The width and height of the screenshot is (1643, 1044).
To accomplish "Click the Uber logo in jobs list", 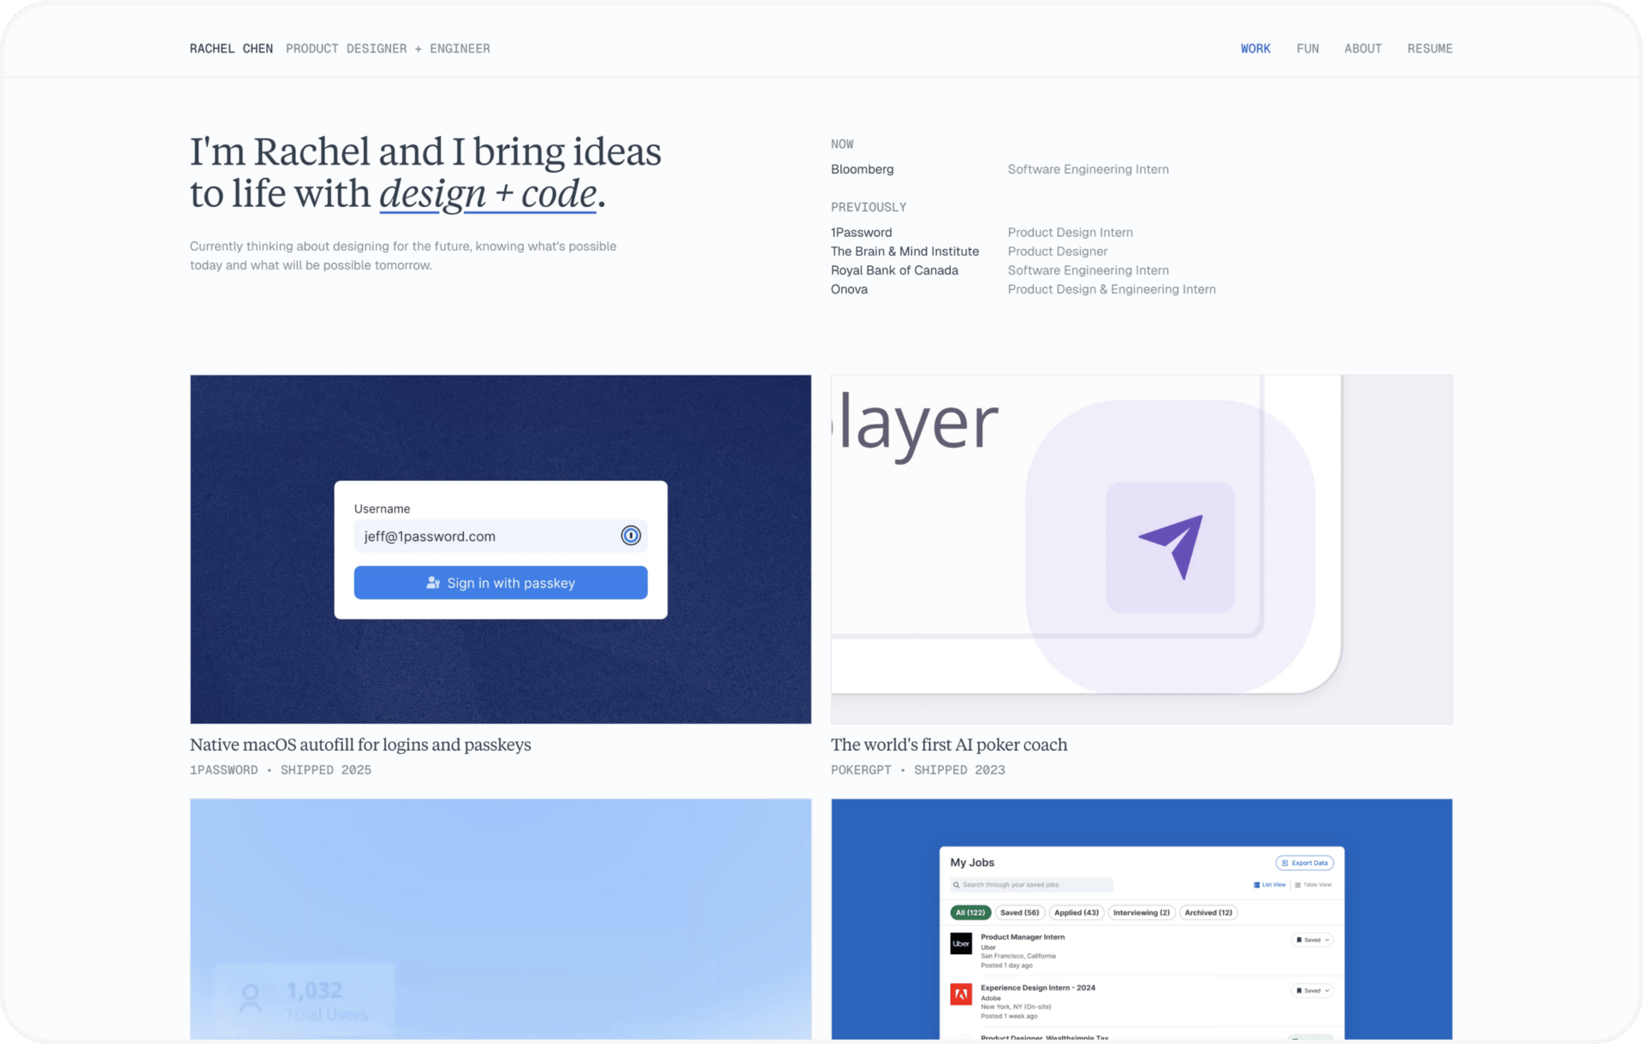I will pyautogui.click(x=961, y=943).
